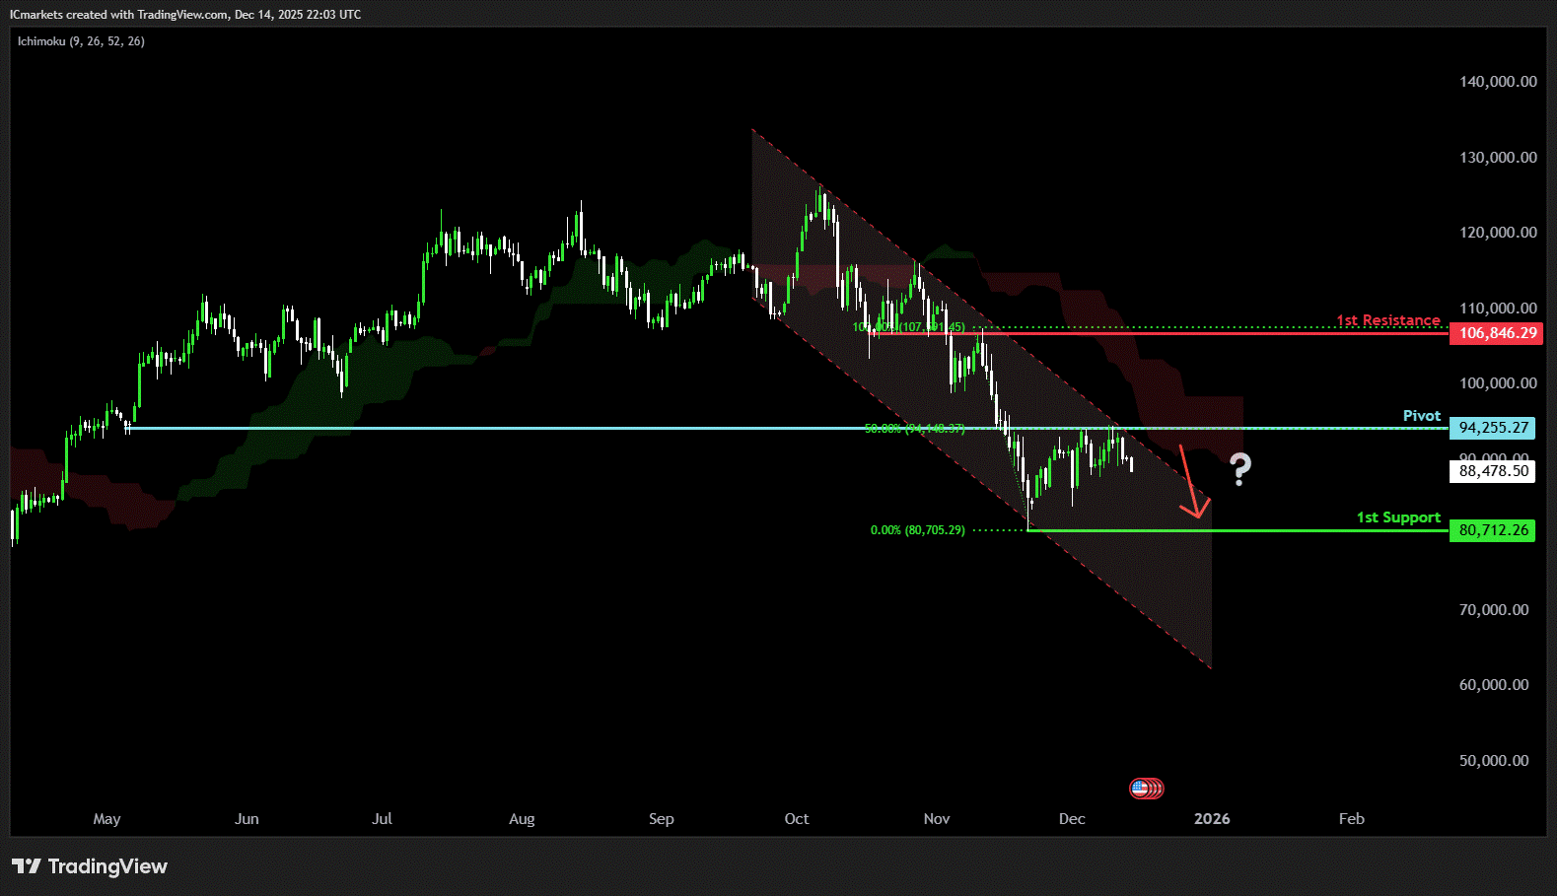Click the white question mark symbol
Screen dimensions: 1557x896
click(1239, 469)
